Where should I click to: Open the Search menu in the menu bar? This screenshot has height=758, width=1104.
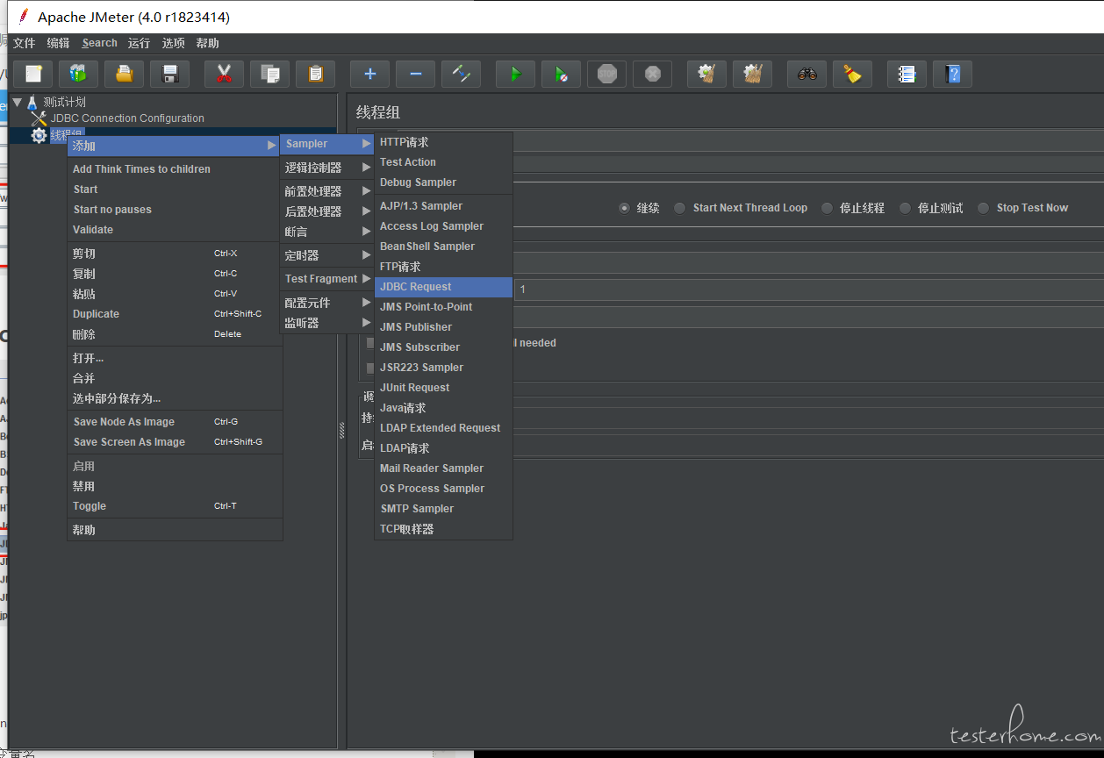(x=99, y=43)
